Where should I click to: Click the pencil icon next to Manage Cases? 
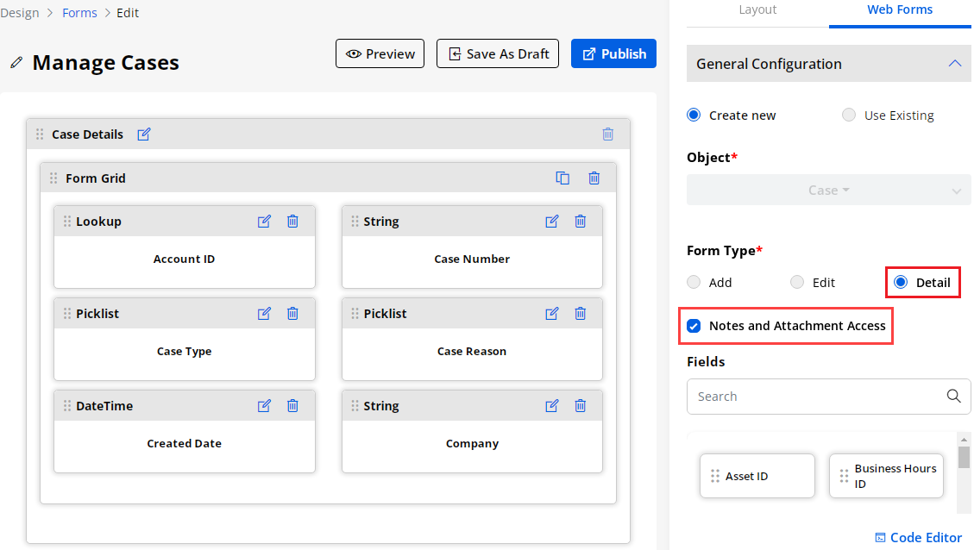(x=16, y=63)
